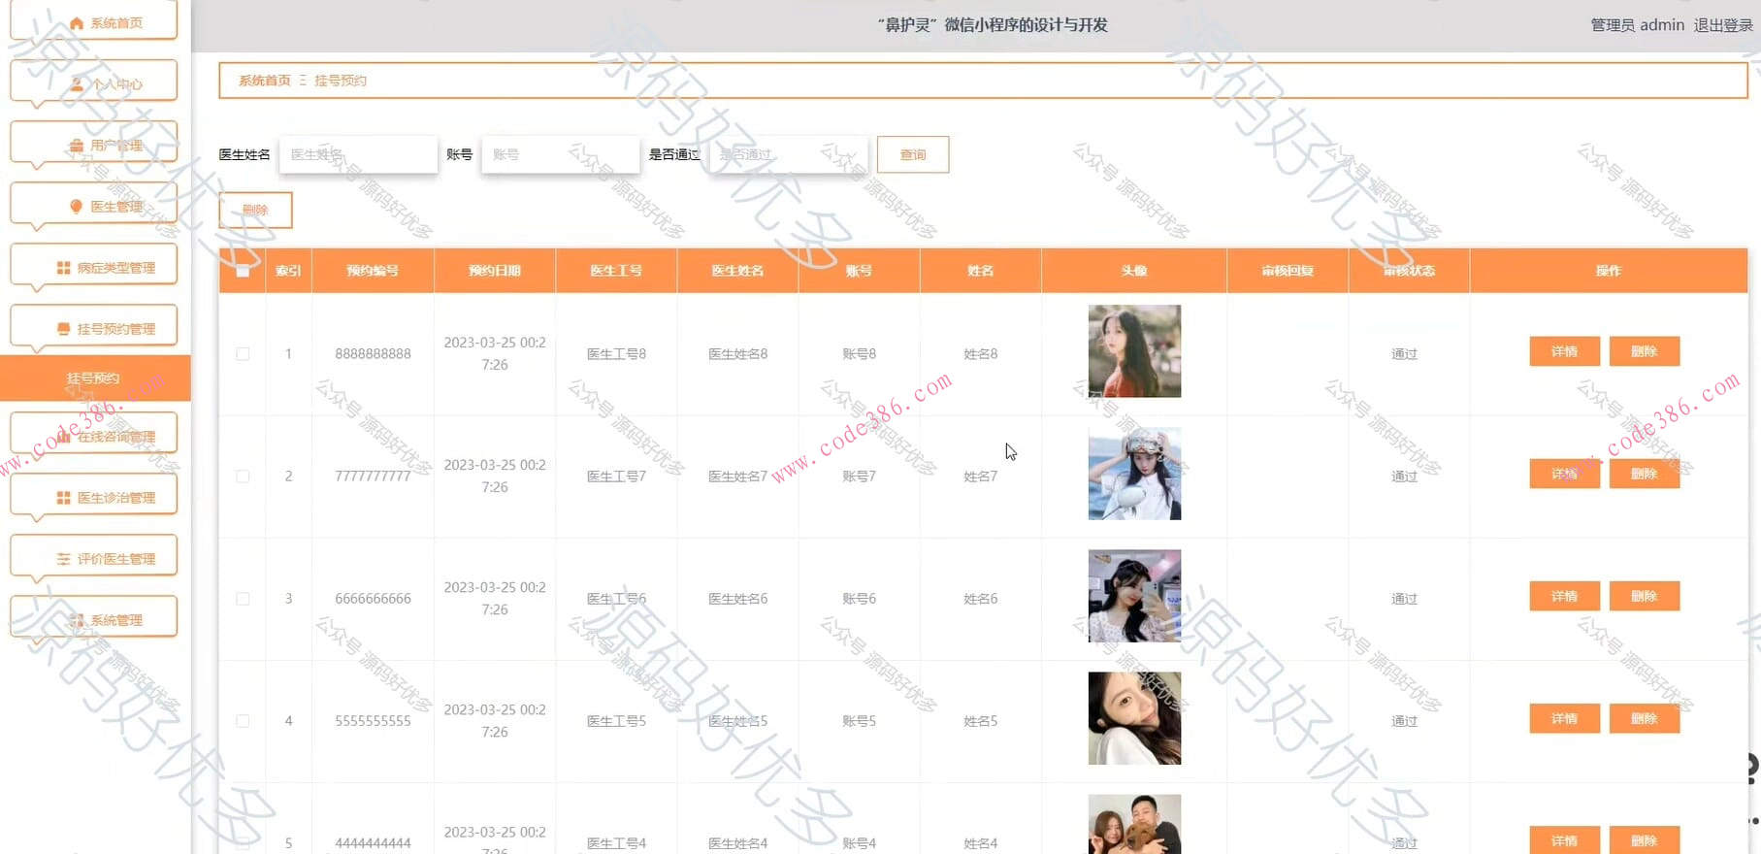Expand 医生管理 sidebar menu
This screenshot has width=1761, height=854.
point(94,206)
